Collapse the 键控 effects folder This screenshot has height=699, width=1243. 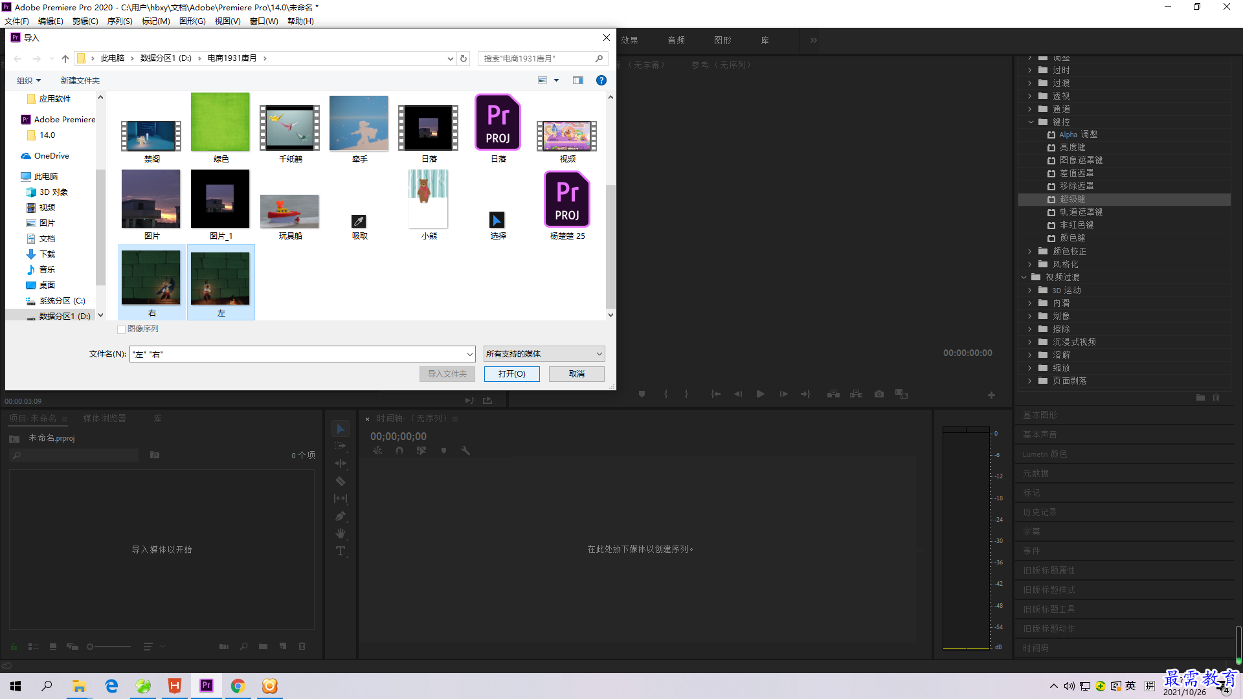tap(1030, 122)
